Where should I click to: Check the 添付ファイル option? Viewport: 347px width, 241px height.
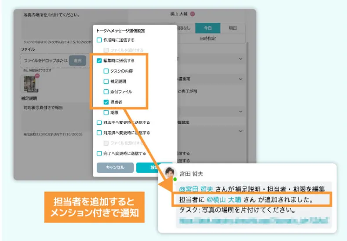click(106, 92)
